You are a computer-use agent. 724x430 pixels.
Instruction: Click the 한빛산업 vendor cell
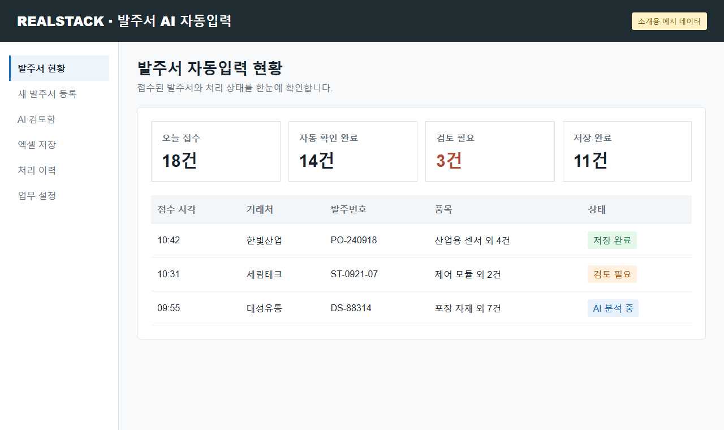pyautogui.click(x=264, y=240)
